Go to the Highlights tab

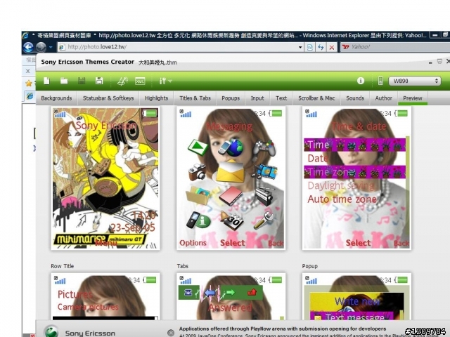[x=156, y=98]
